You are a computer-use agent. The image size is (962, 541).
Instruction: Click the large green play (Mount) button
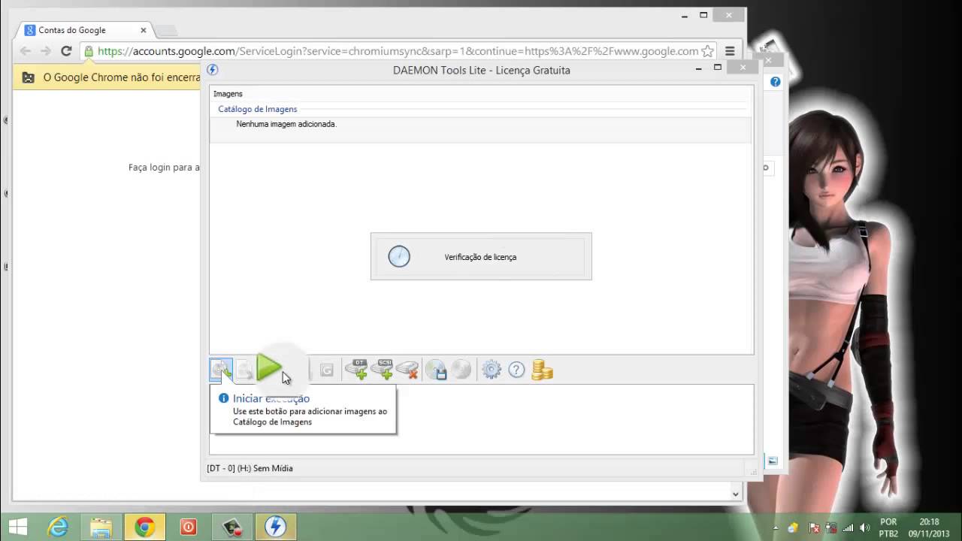[269, 368]
